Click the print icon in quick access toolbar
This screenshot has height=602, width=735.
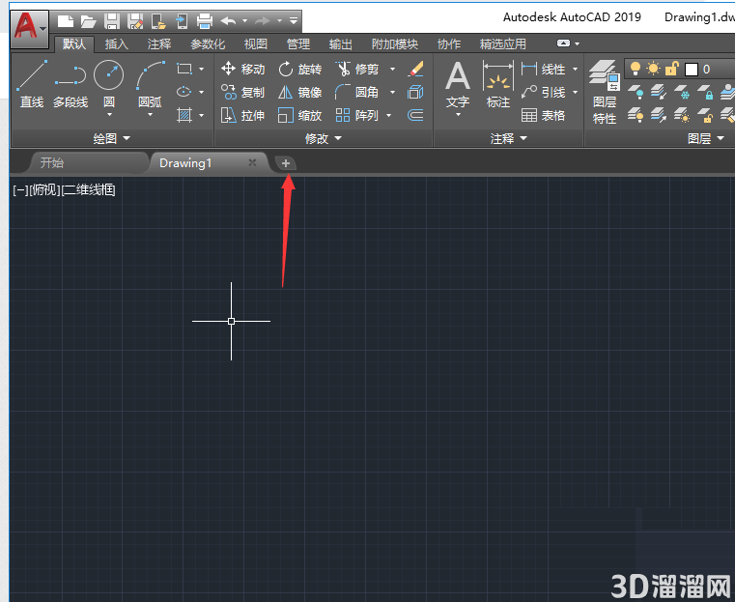(205, 21)
